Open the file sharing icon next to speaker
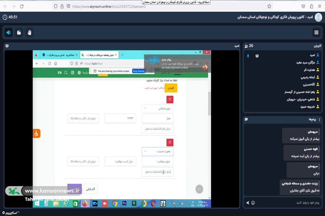Screen dimensions: 325x216 click(19, 32)
